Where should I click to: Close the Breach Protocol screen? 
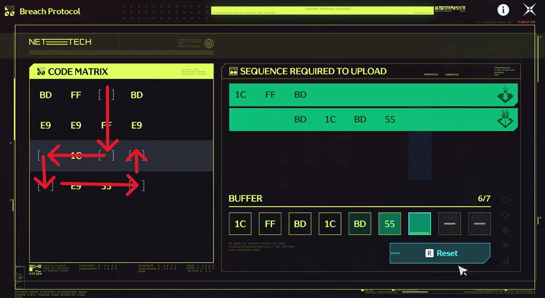pyautogui.click(x=530, y=10)
